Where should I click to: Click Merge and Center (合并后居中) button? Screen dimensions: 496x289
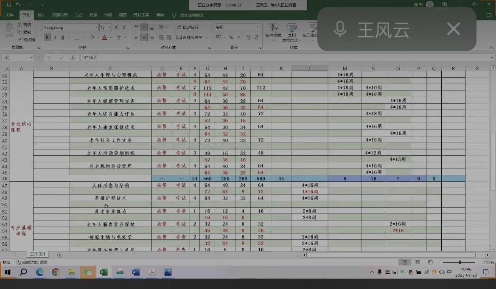point(190,37)
